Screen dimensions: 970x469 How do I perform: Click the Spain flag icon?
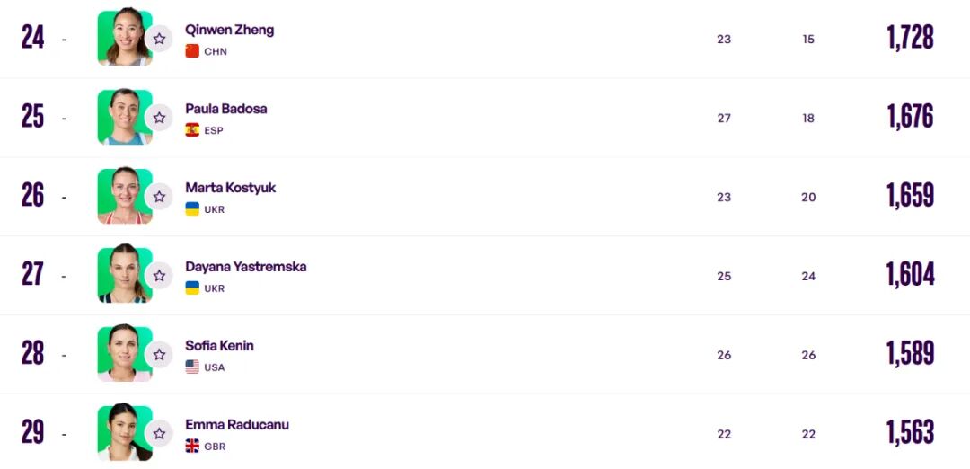(192, 130)
